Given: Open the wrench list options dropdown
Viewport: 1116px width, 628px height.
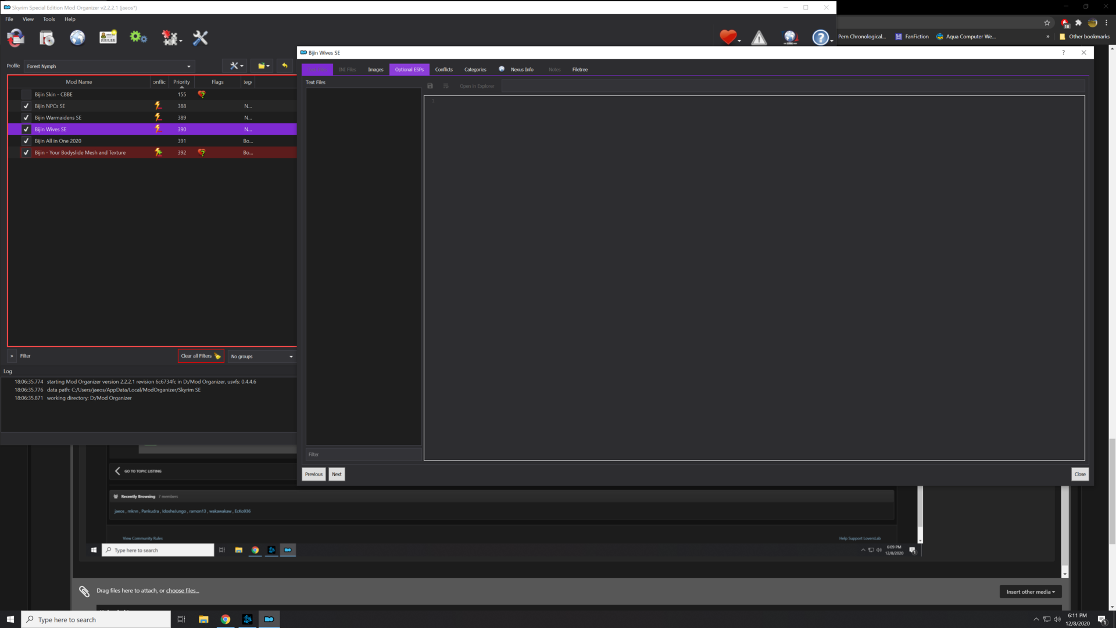Looking at the screenshot, I should coord(235,66).
